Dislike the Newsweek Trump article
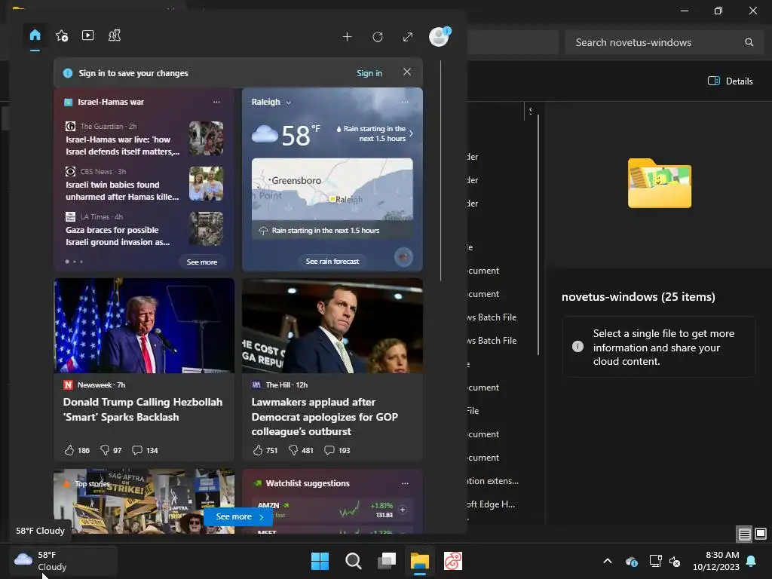The image size is (772, 579). pyautogui.click(x=111, y=450)
